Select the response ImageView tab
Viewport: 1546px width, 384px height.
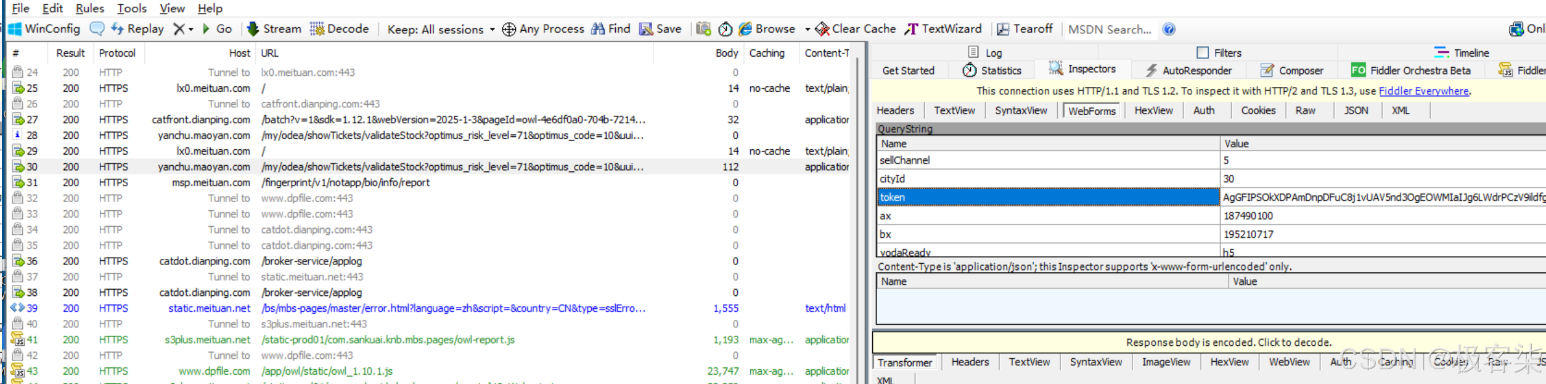1166,362
